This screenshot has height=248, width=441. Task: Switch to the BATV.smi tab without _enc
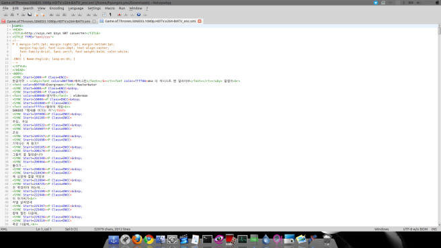48,21
